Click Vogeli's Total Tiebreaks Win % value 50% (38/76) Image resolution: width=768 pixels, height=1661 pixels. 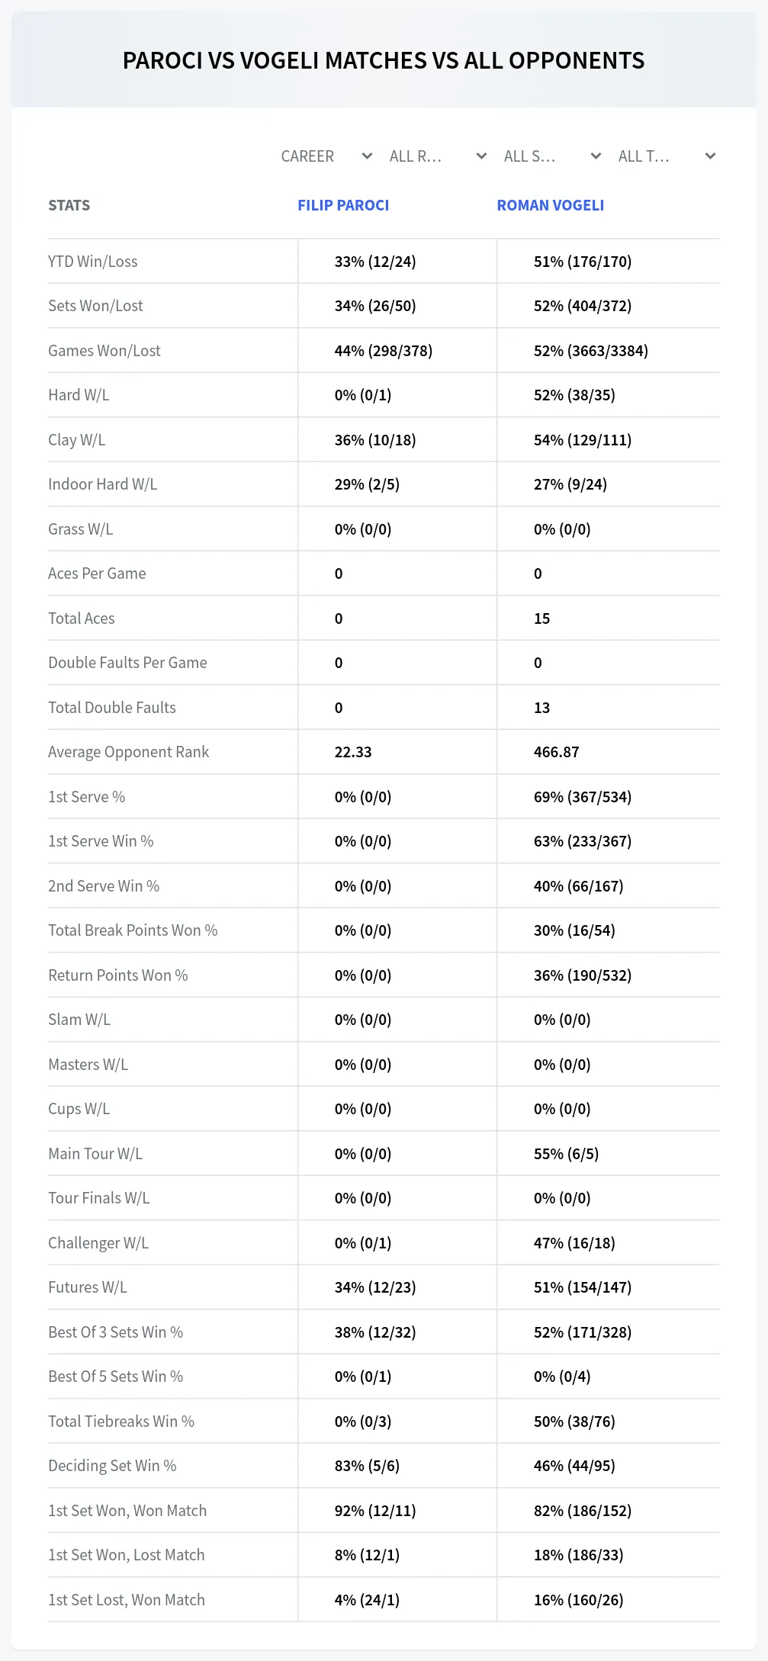(x=574, y=1422)
